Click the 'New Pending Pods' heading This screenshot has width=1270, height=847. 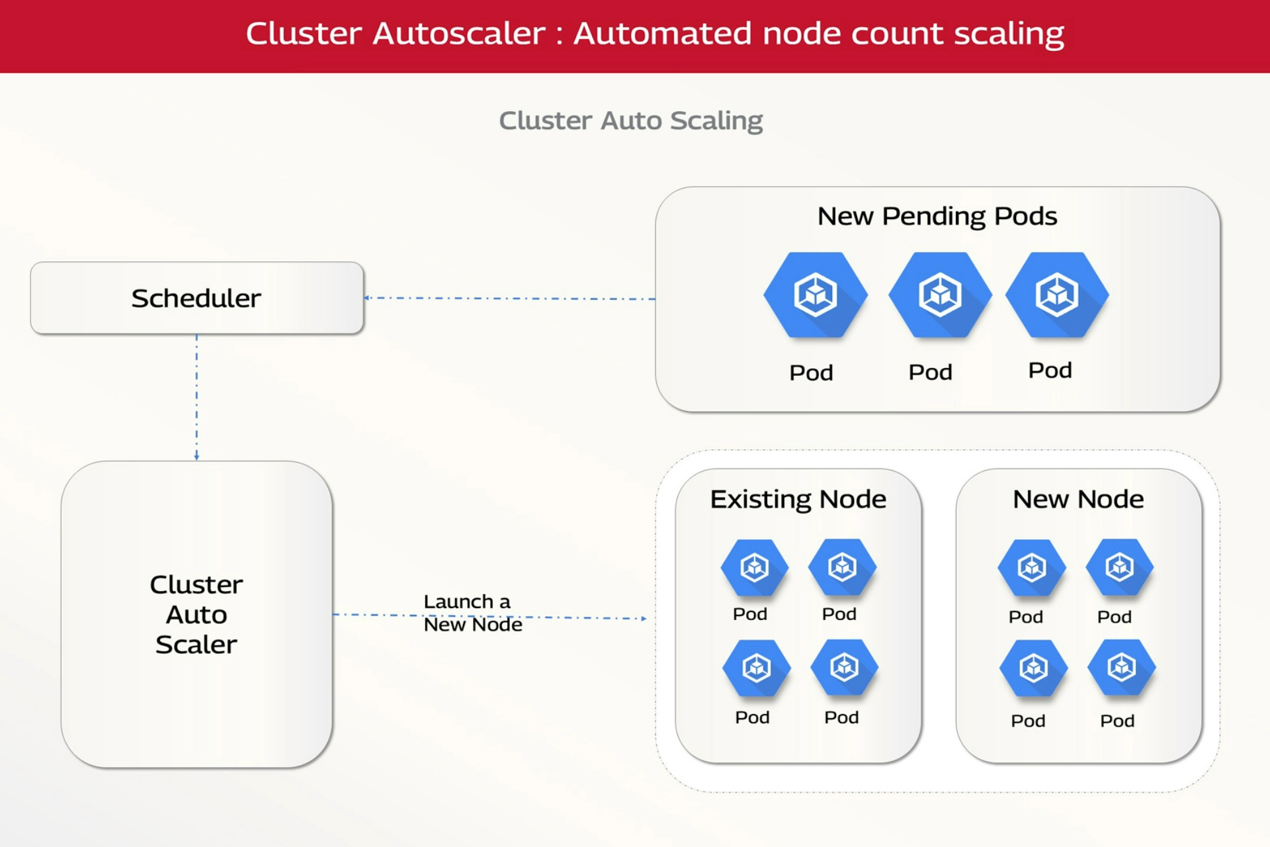[937, 216]
